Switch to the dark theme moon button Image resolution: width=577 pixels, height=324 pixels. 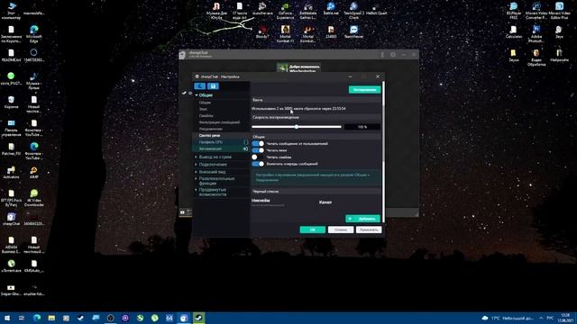pyautogui.click(x=200, y=86)
